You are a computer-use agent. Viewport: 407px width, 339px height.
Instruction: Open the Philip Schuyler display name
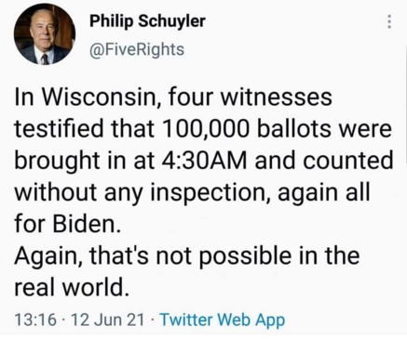click(x=147, y=21)
